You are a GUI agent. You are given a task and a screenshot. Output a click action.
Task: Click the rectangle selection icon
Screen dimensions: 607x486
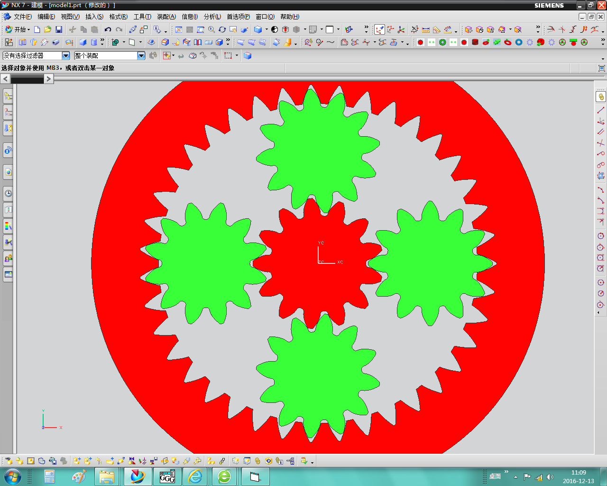click(228, 56)
